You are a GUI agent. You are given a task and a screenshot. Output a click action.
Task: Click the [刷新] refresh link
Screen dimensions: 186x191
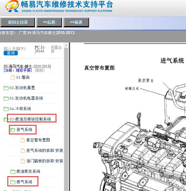(x=40, y=70)
